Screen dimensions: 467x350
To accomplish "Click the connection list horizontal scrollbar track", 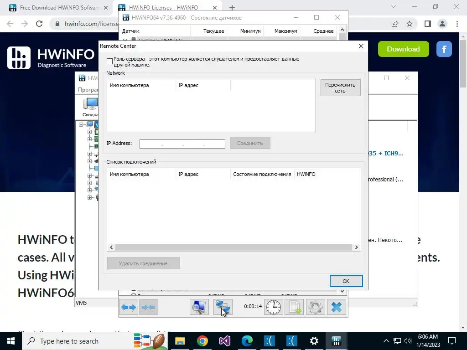I will coord(234,247).
